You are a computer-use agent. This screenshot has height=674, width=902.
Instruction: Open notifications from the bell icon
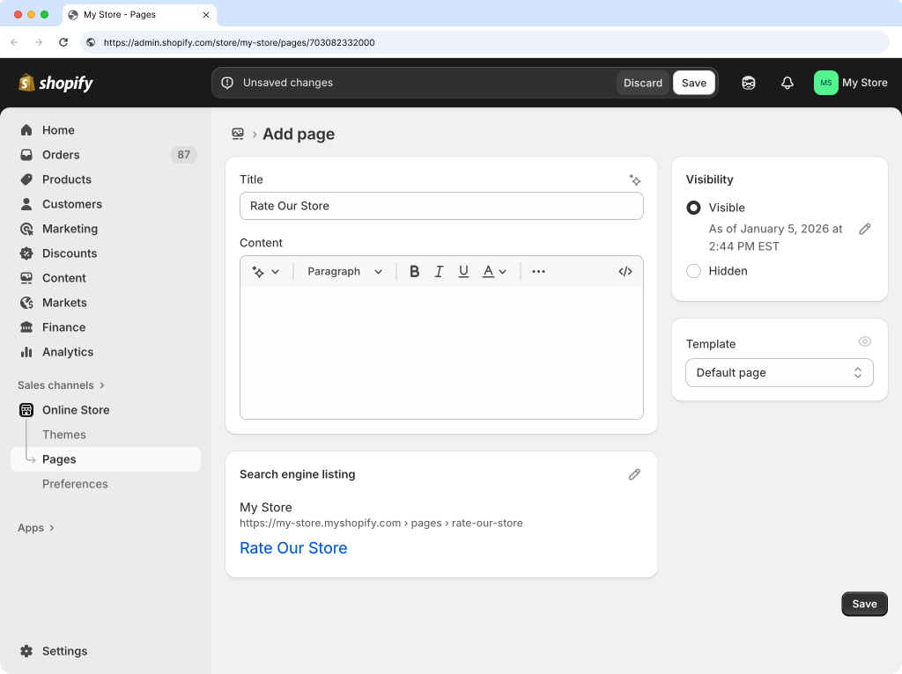coord(787,82)
